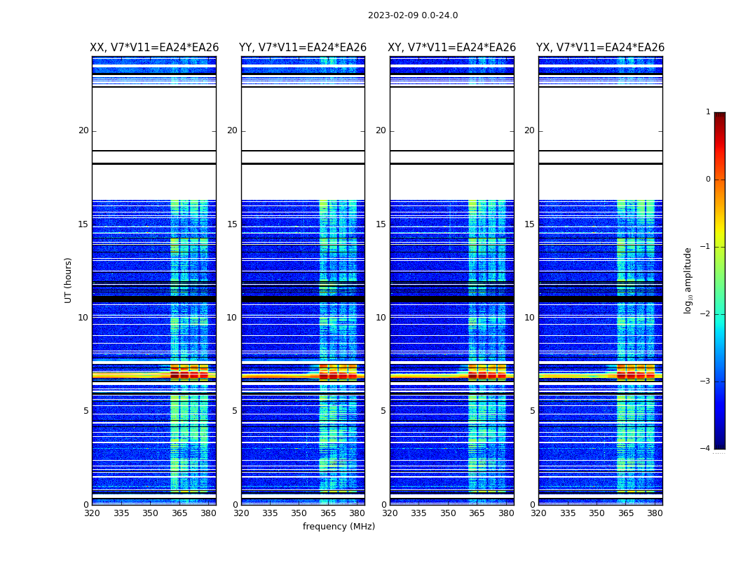Select the date title 2023-02-09 at top
Viewport: 736px width, 561px height.
[413, 15]
